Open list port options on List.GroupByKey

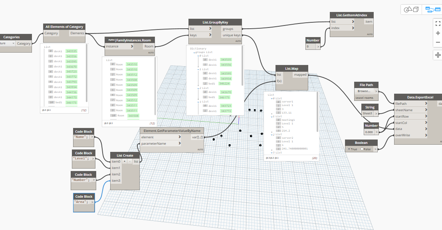pyautogui.click(x=210, y=28)
